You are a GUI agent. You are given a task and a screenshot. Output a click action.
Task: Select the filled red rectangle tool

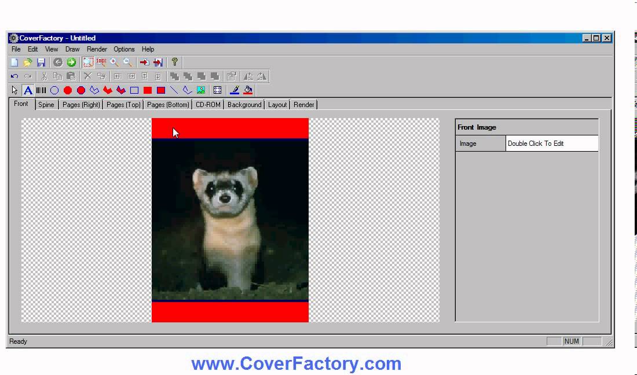click(x=148, y=90)
